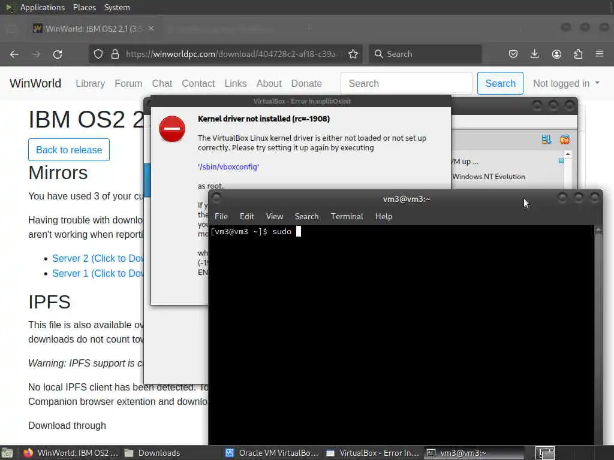Screen dimensions: 614x460
Task: Bookmark page with star icon
Action: click(x=353, y=54)
